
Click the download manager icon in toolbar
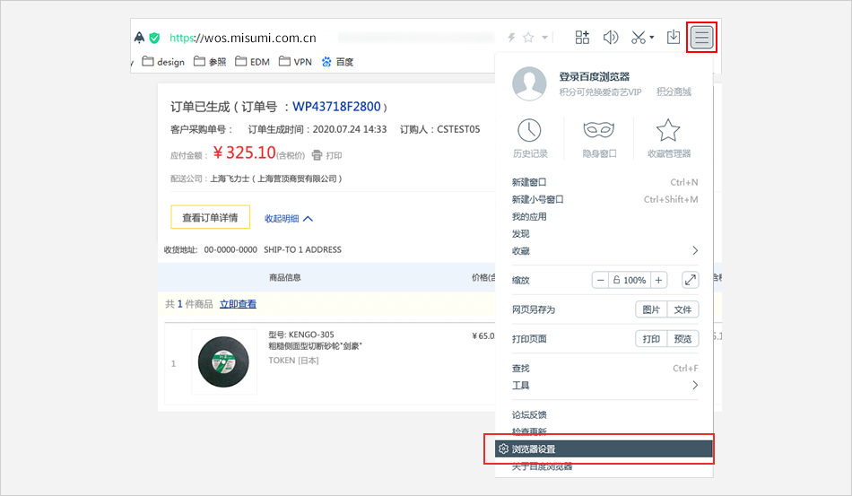(x=674, y=37)
